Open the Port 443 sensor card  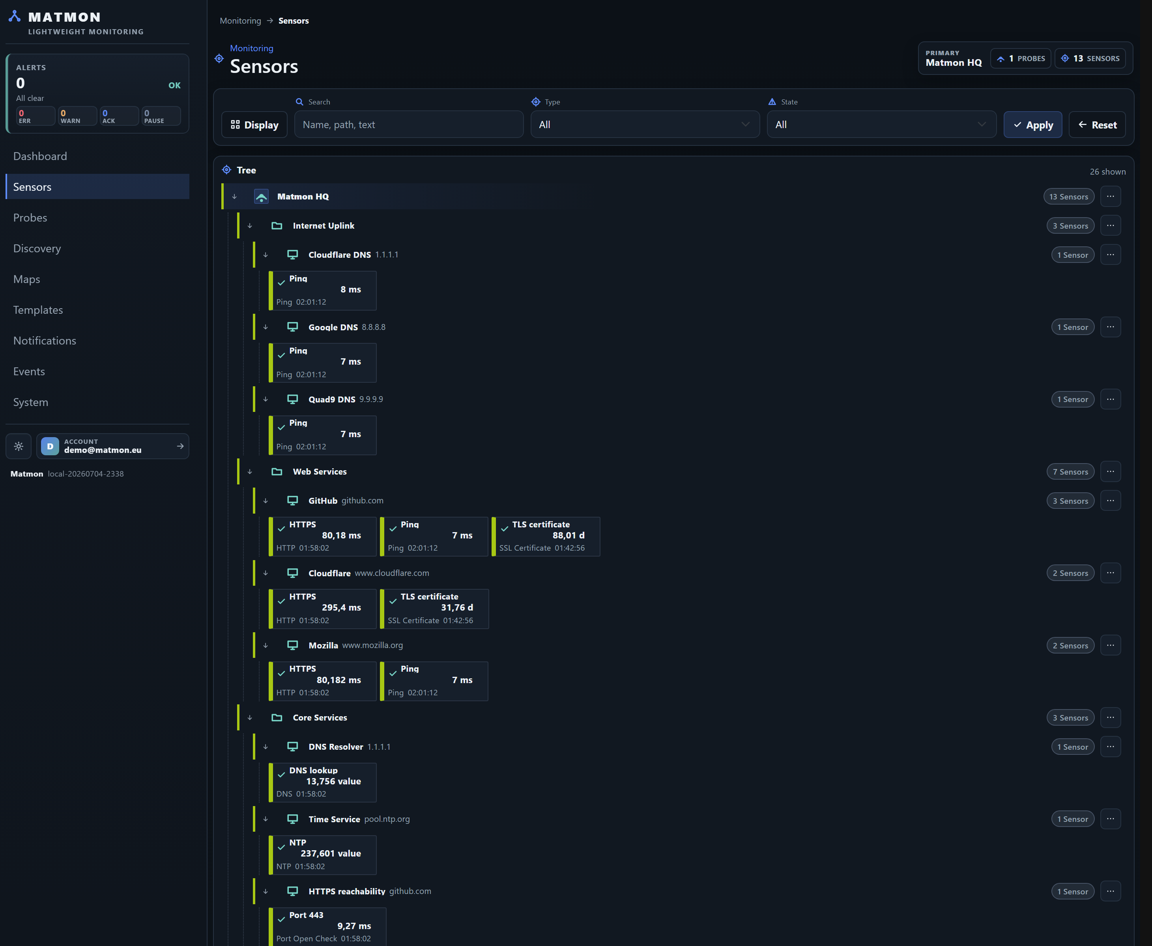(327, 927)
